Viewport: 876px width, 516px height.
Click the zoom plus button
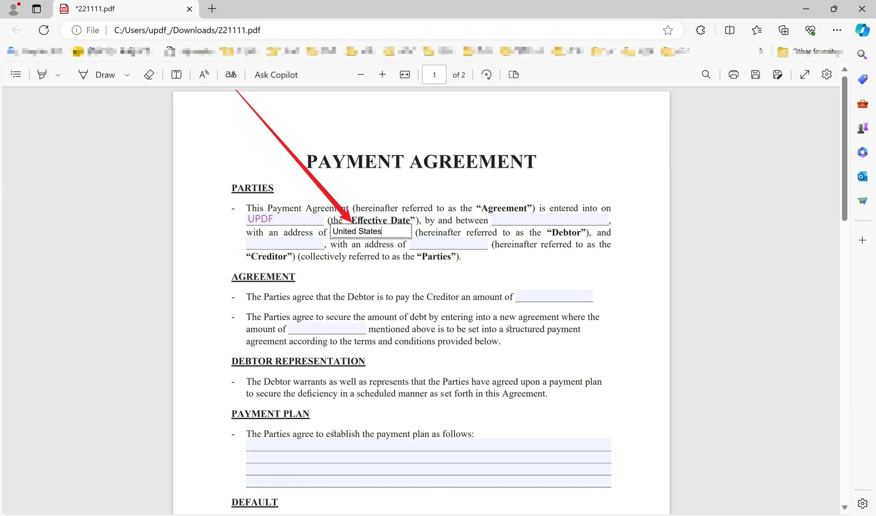pyautogui.click(x=382, y=74)
